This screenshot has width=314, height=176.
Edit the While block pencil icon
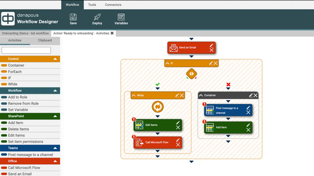pos(177,95)
